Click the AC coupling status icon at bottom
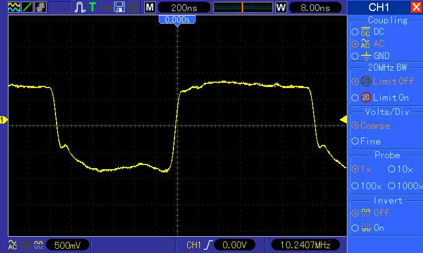 pyautogui.click(x=12, y=245)
